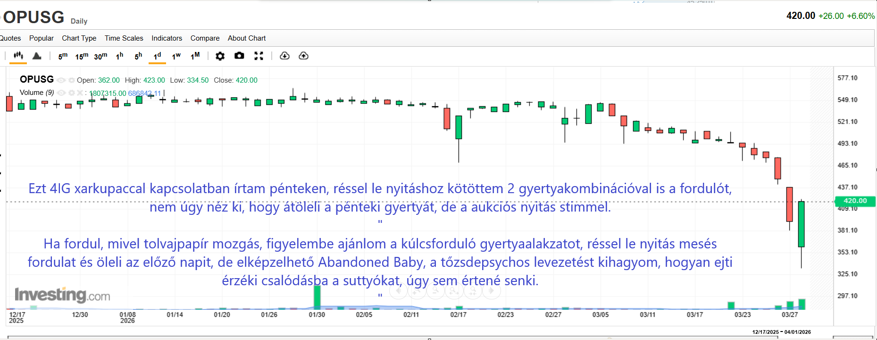The width and height of the screenshot is (877, 340).
Task: Enter fullscreen mode using the expand icon
Action: (259, 56)
